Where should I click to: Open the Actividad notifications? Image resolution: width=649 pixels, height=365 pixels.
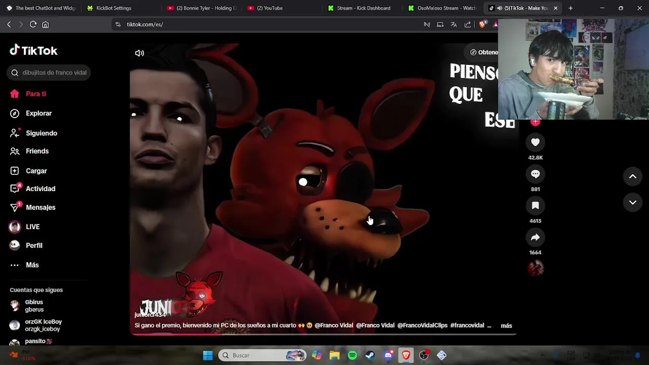coord(32,189)
